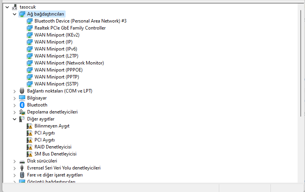The image size is (305, 192).
Task: Click the Realtek PCIe GbE adapter icon
Action: tap(29, 28)
